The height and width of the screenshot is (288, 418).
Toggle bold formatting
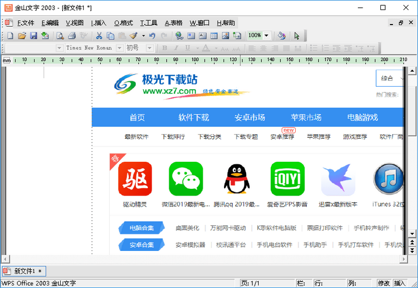[x=165, y=48]
